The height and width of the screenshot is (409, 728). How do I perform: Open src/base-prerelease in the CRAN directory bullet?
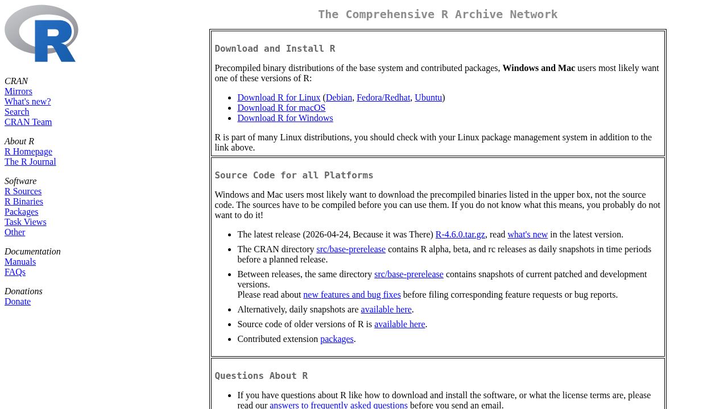(x=351, y=249)
